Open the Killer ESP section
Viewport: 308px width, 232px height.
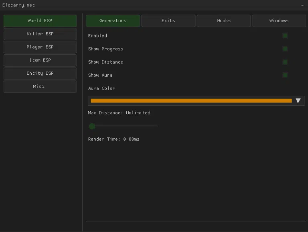coord(40,34)
